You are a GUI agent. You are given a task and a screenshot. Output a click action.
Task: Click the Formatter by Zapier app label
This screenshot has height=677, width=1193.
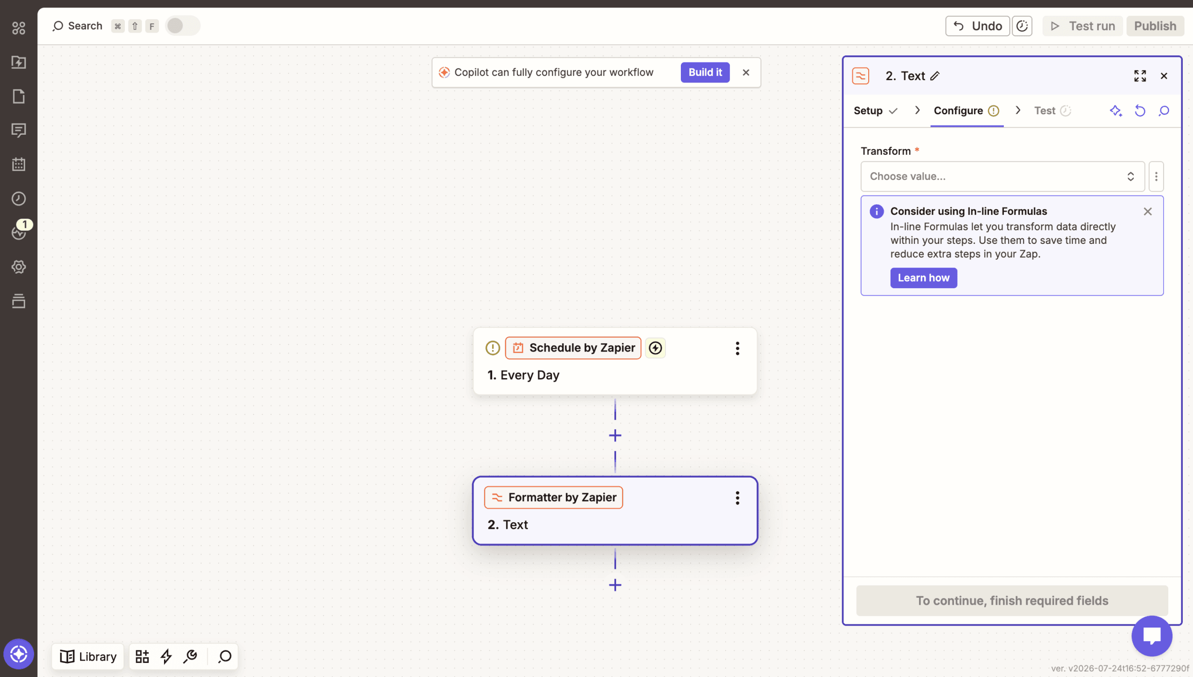[x=554, y=497]
